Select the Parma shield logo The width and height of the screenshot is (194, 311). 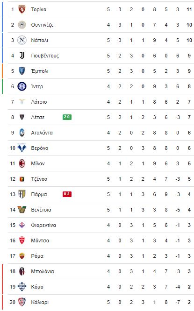(x=22, y=194)
